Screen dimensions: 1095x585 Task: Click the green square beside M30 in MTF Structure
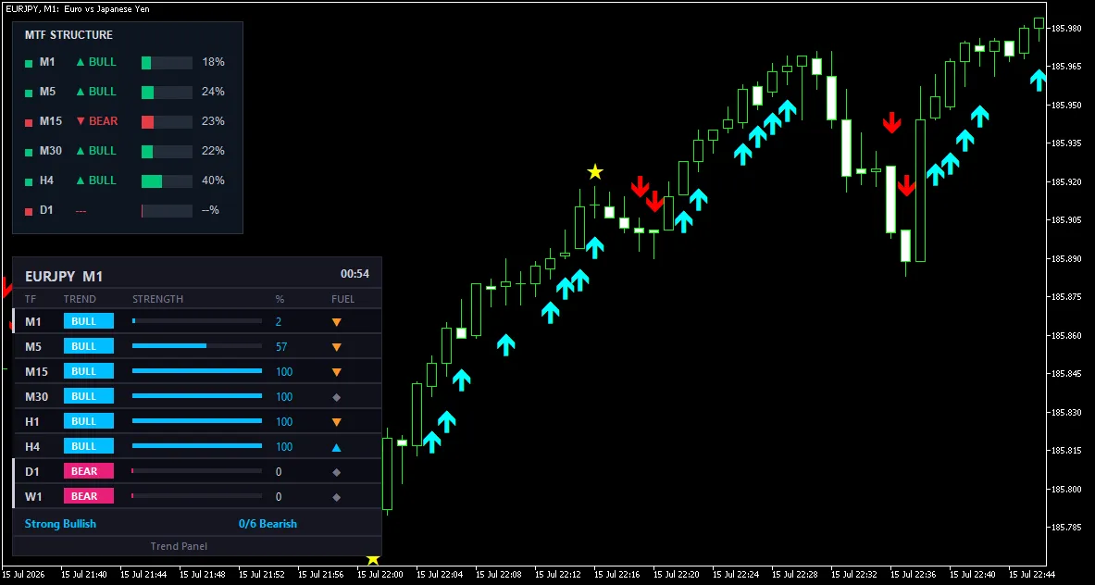click(x=29, y=152)
